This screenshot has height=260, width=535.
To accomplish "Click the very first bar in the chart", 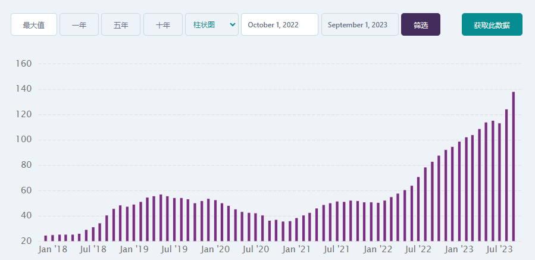I will coord(46,238).
